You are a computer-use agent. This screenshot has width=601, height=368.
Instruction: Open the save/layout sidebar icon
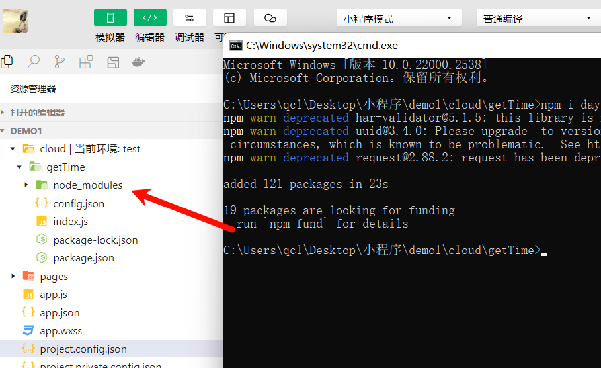(x=113, y=62)
